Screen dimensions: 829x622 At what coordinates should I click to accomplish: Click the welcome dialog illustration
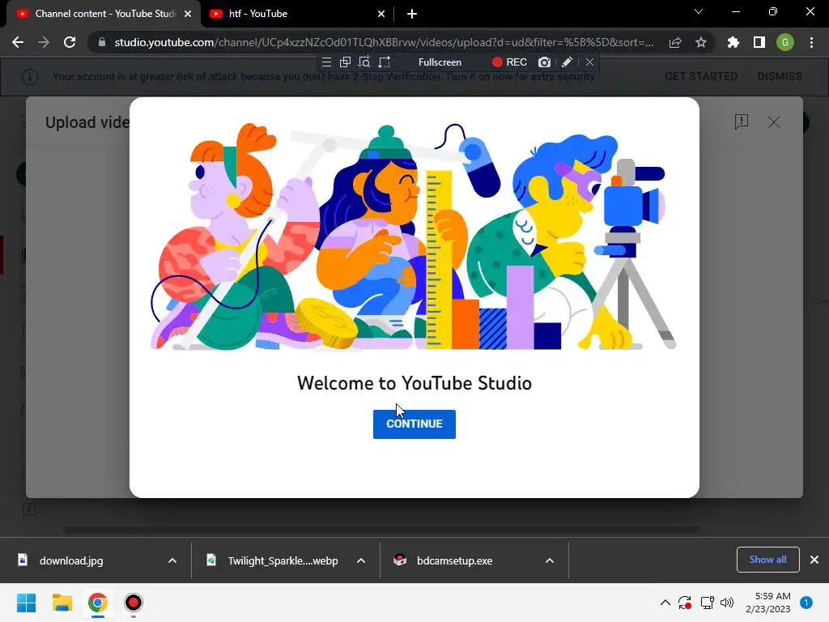click(x=414, y=236)
